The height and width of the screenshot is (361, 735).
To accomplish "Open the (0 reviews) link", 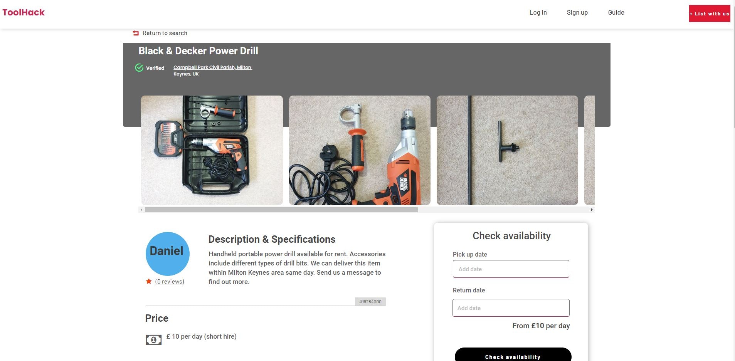I will [170, 282].
